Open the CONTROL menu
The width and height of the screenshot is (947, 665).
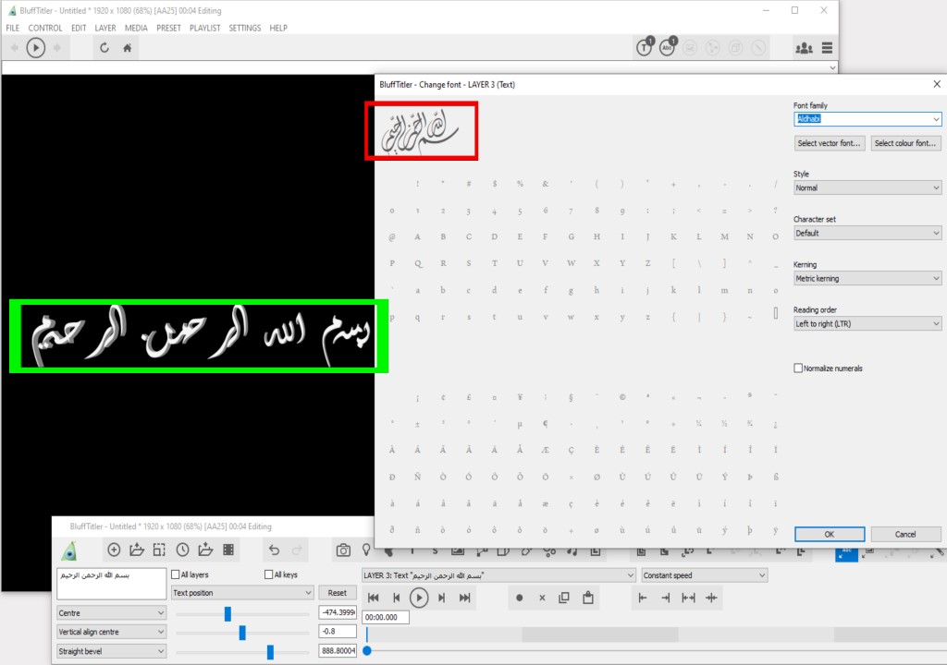point(45,28)
